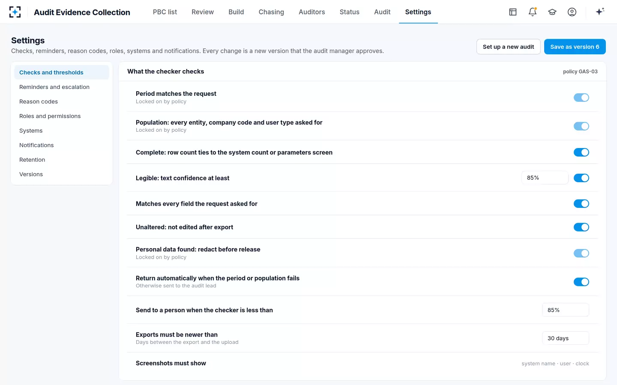Go to the PBC list tab

pos(165,12)
